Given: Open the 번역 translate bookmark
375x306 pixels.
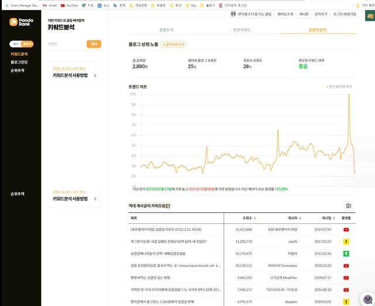Looking at the screenshot, I should tap(119, 5).
